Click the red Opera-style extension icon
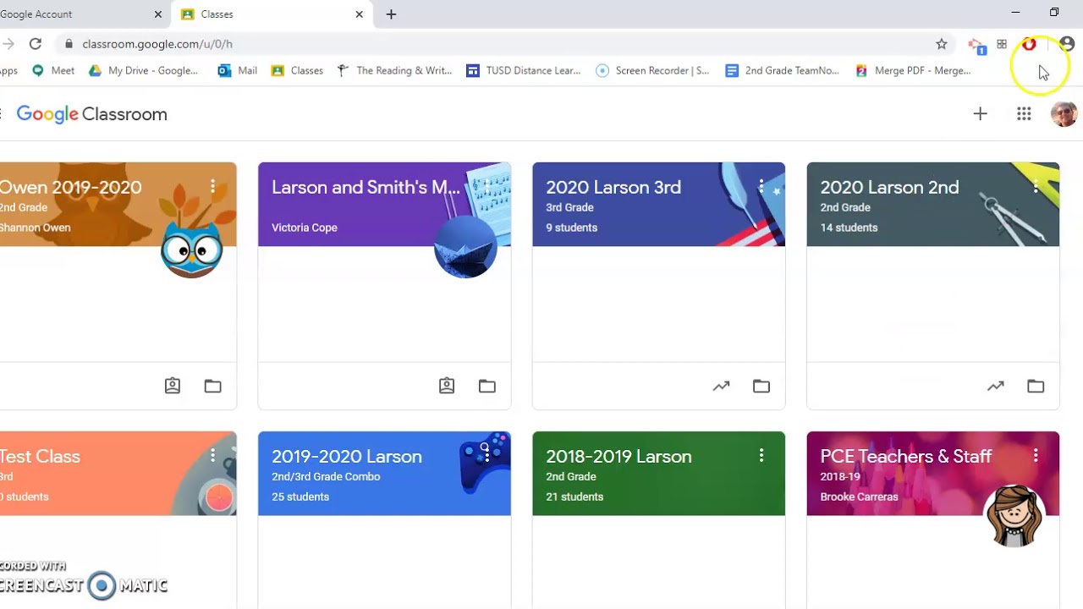Viewport: 1083px width, 609px height. pos(1029,44)
